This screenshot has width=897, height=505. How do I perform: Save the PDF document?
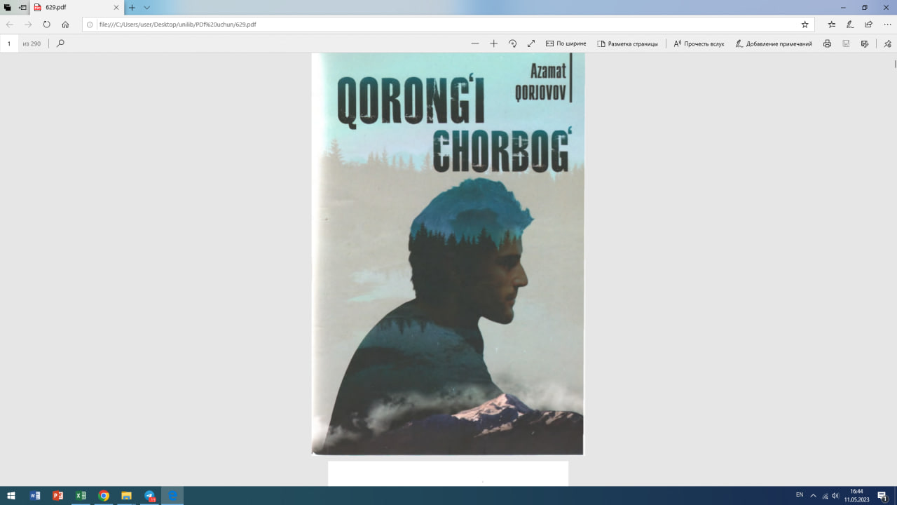tap(845, 43)
